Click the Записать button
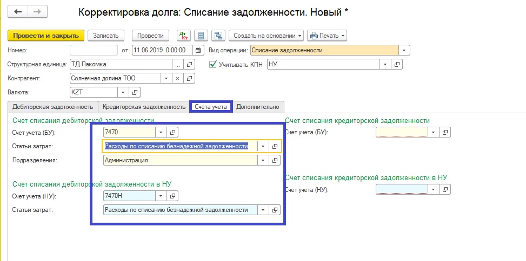 [x=105, y=36]
